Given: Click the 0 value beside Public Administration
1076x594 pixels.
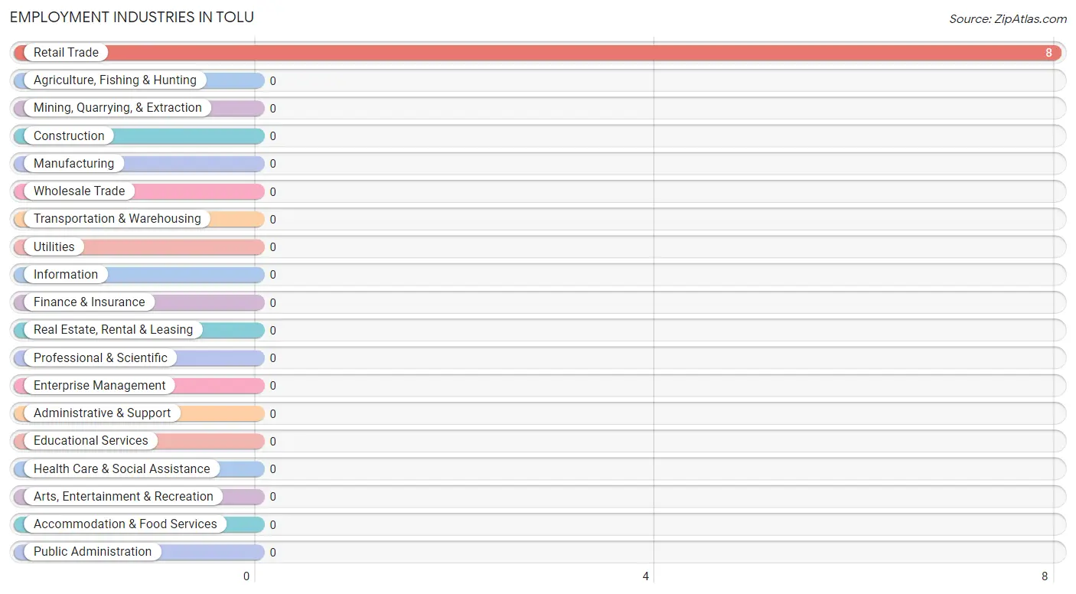Looking at the screenshot, I should 272,553.
